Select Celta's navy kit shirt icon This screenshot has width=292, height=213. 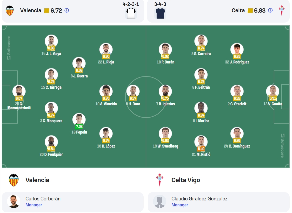tap(160, 13)
